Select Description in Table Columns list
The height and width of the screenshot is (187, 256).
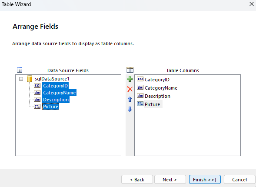(157, 96)
